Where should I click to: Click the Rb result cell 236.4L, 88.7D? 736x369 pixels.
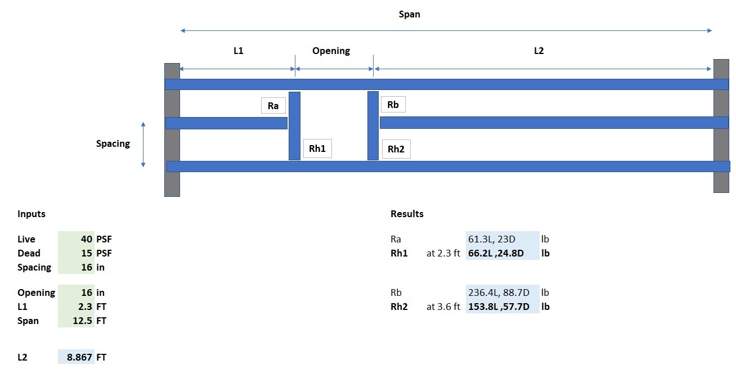(x=502, y=292)
